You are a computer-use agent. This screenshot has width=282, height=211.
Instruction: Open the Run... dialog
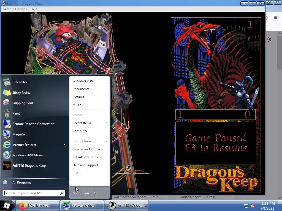[77, 173]
